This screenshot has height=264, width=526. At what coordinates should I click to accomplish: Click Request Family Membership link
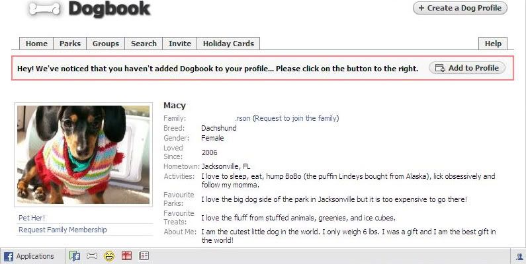tap(63, 230)
